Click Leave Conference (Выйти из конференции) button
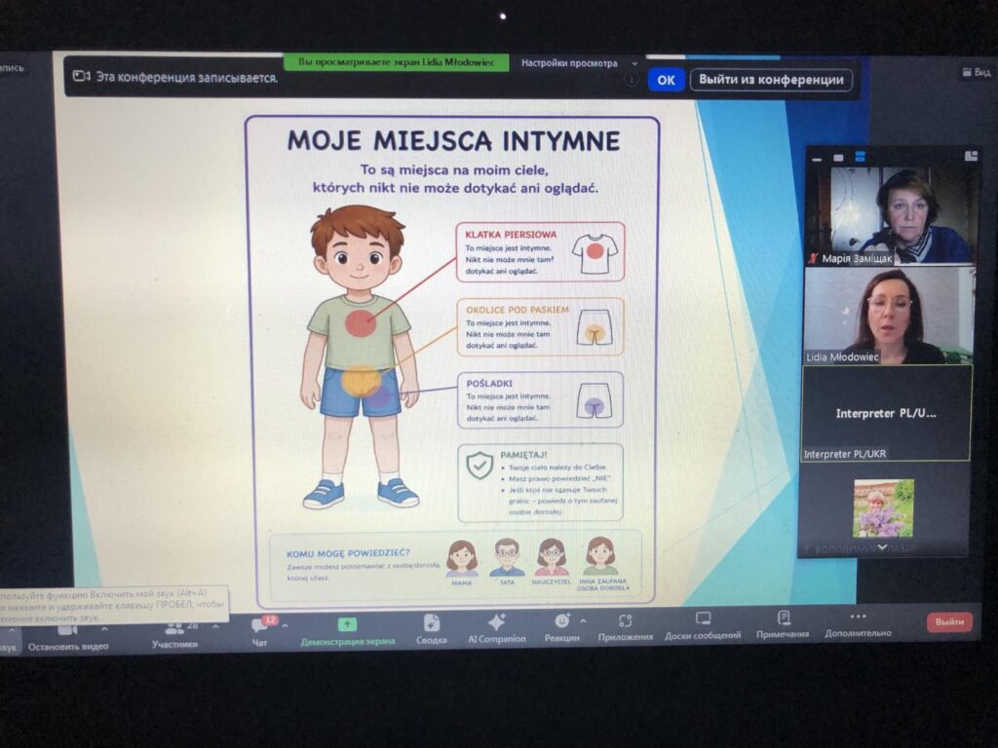The image size is (998, 748). [771, 80]
